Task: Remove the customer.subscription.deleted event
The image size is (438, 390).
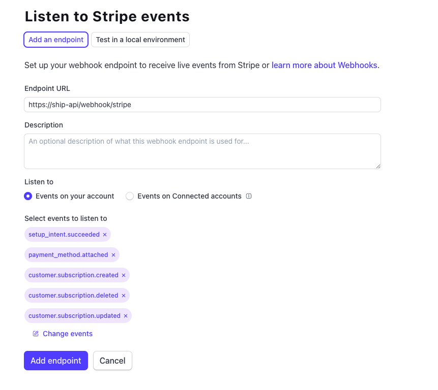Action: point(123,296)
